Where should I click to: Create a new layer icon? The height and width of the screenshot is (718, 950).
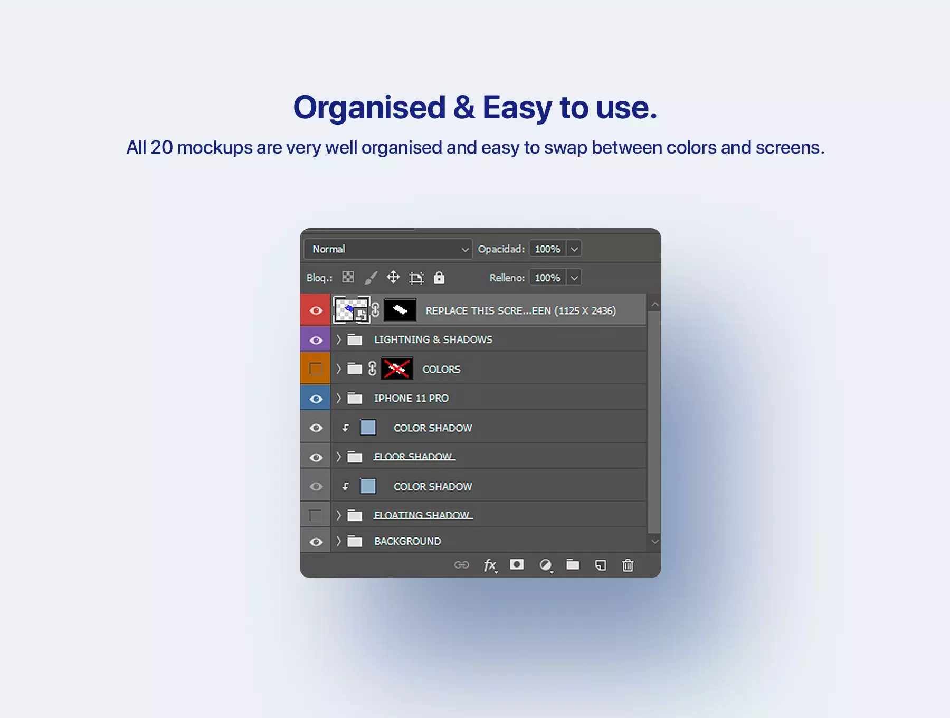coord(601,565)
